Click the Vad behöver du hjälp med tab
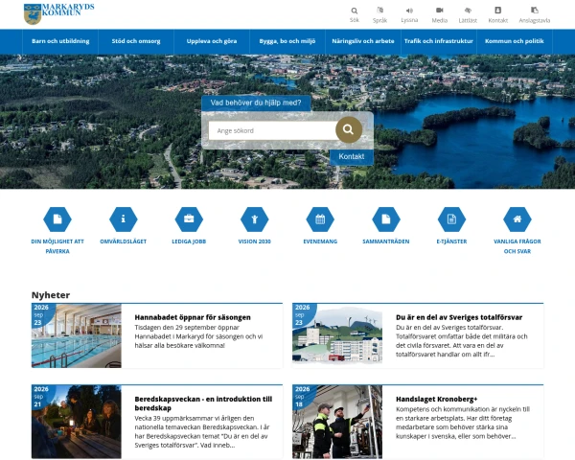The width and height of the screenshot is (575, 460). click(x=256, y=103)
